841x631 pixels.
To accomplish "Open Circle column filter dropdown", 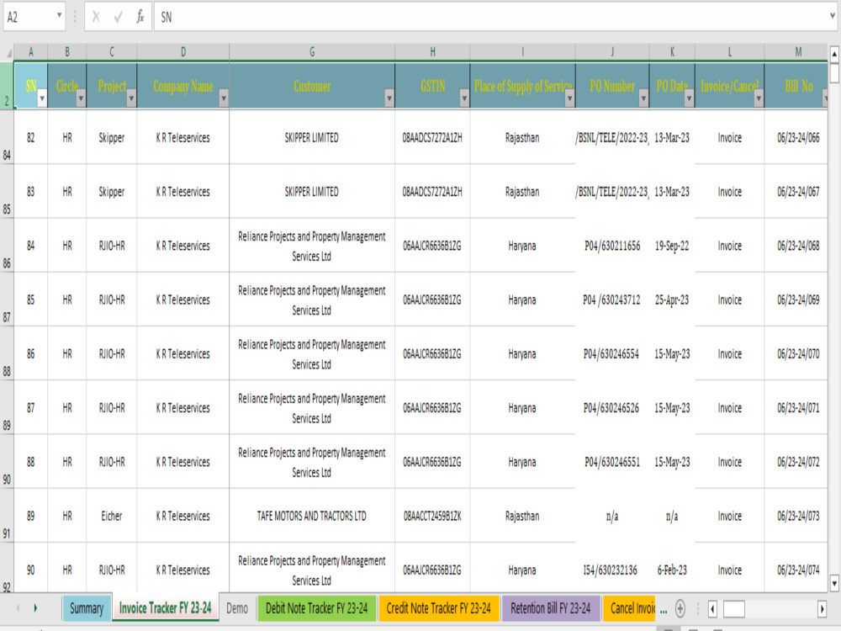I will tap(81, 98).
